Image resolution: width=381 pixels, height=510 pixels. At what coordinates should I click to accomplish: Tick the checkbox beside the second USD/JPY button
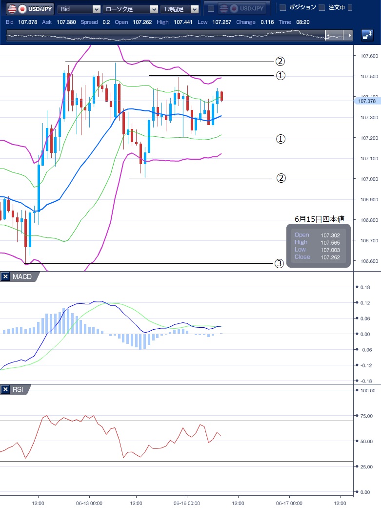(x=211, y=8)
